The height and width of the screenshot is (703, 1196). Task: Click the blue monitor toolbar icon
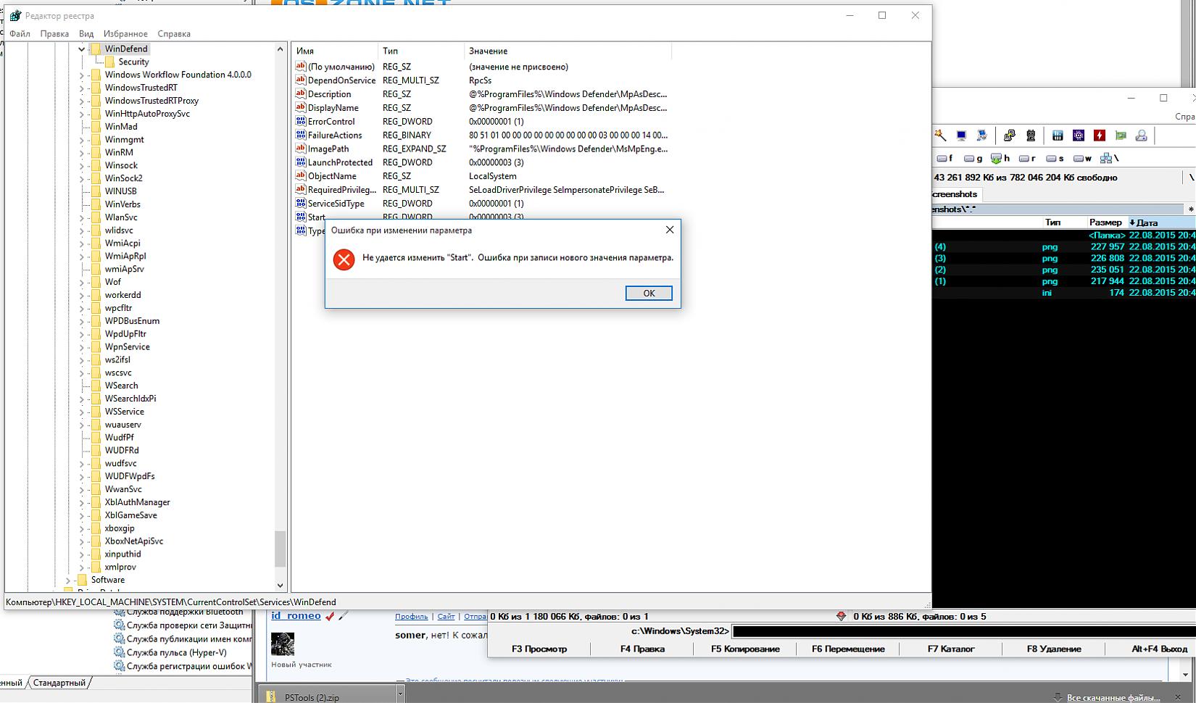(961, 136)
